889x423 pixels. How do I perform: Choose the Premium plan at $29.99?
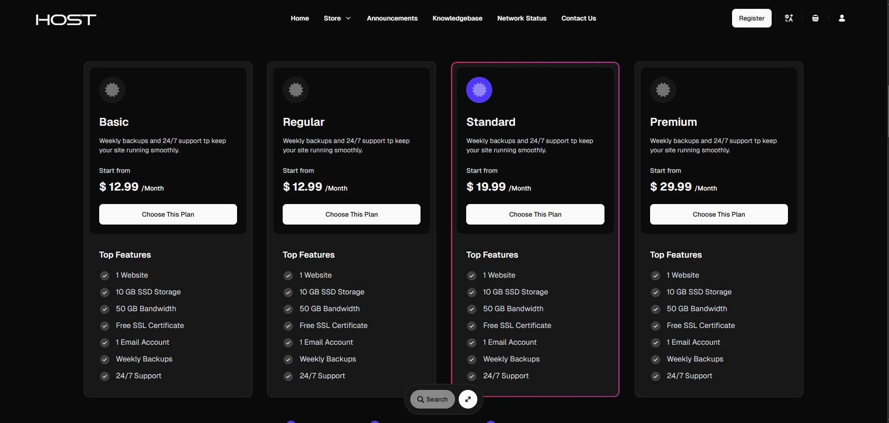(x=719, y=214)
